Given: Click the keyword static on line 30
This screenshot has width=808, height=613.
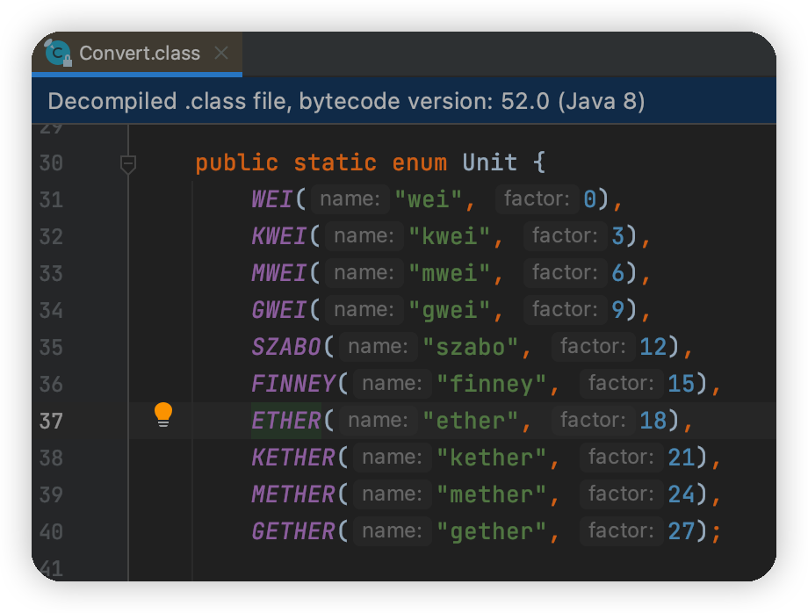Looking at the screenshot, I should tap(335, 162).
